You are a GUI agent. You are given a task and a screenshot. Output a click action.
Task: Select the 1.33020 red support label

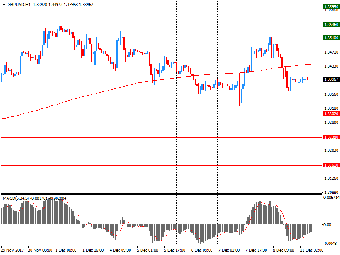click(331, 114)
